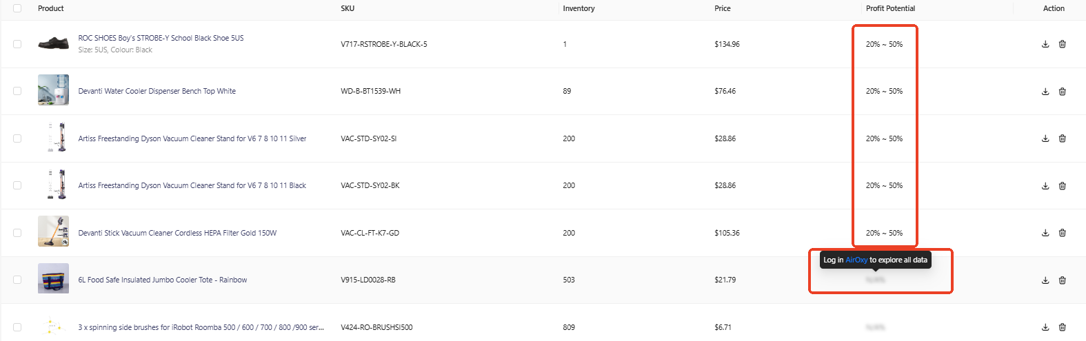Delete the Artiss Vacuum Stand Black row
This screenshot has width=1086, height=341.
tap(1063, 185)
